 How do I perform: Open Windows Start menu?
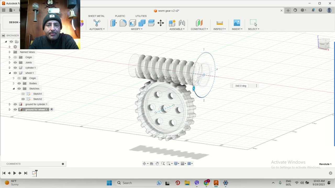click(x=109, y=183)
